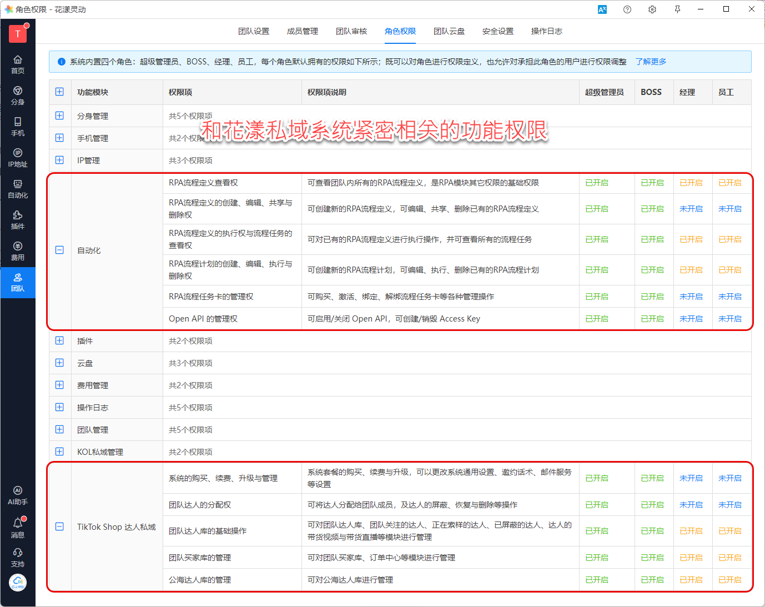Open the 费用 billing sidebar icon
The width and height of the screenshot is (765, 607).
18,251
